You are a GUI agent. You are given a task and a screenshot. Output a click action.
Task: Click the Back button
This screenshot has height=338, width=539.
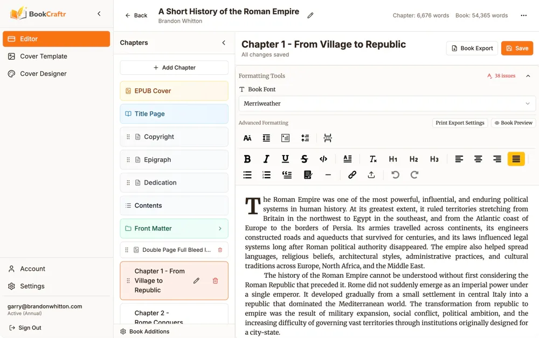click(x=136, y=16)
